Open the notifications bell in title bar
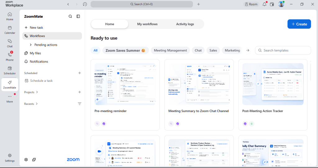This screenshot has height=168, width=318. pos(265,4)
